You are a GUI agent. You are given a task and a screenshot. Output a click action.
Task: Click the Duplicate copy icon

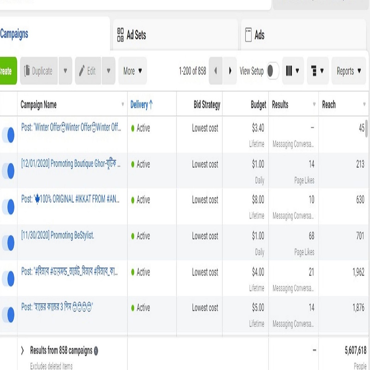(x=27, y=71)
